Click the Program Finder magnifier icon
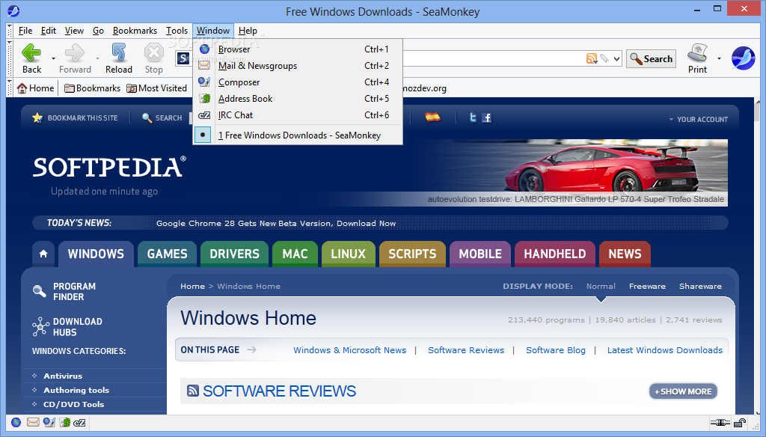 [x=39, y=291]
